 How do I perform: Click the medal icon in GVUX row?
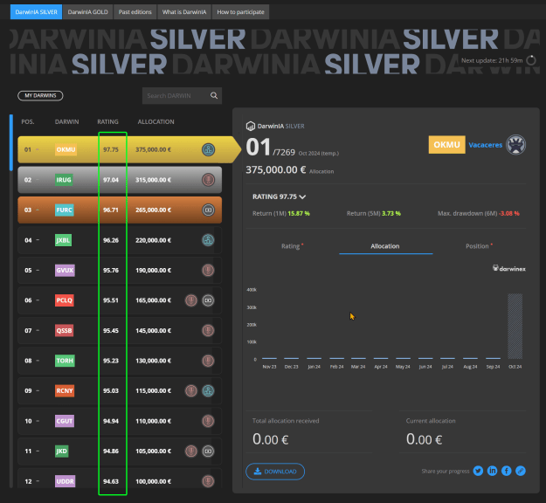point(208,271)
